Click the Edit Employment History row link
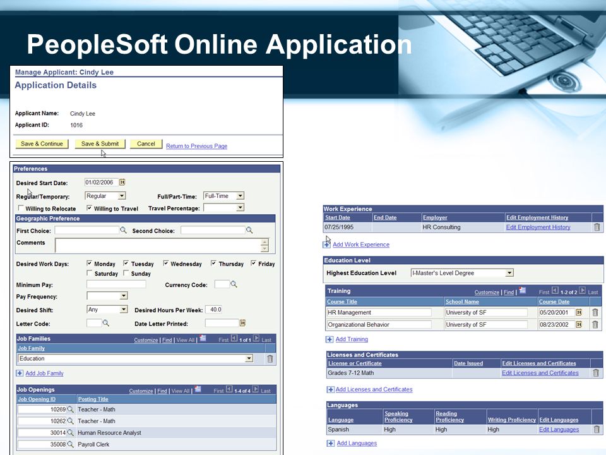 [538, 227]
